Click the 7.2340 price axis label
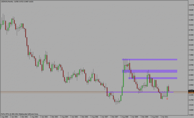 point(191,60)
